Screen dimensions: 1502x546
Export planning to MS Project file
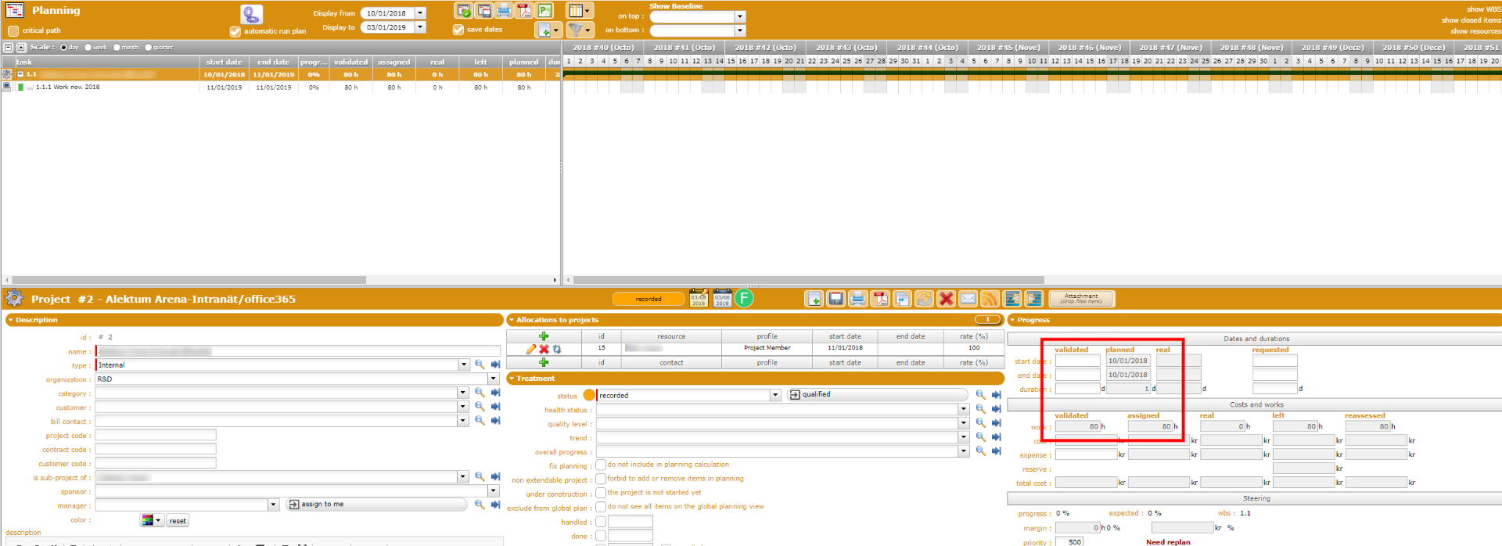click(x=544, y=10)
